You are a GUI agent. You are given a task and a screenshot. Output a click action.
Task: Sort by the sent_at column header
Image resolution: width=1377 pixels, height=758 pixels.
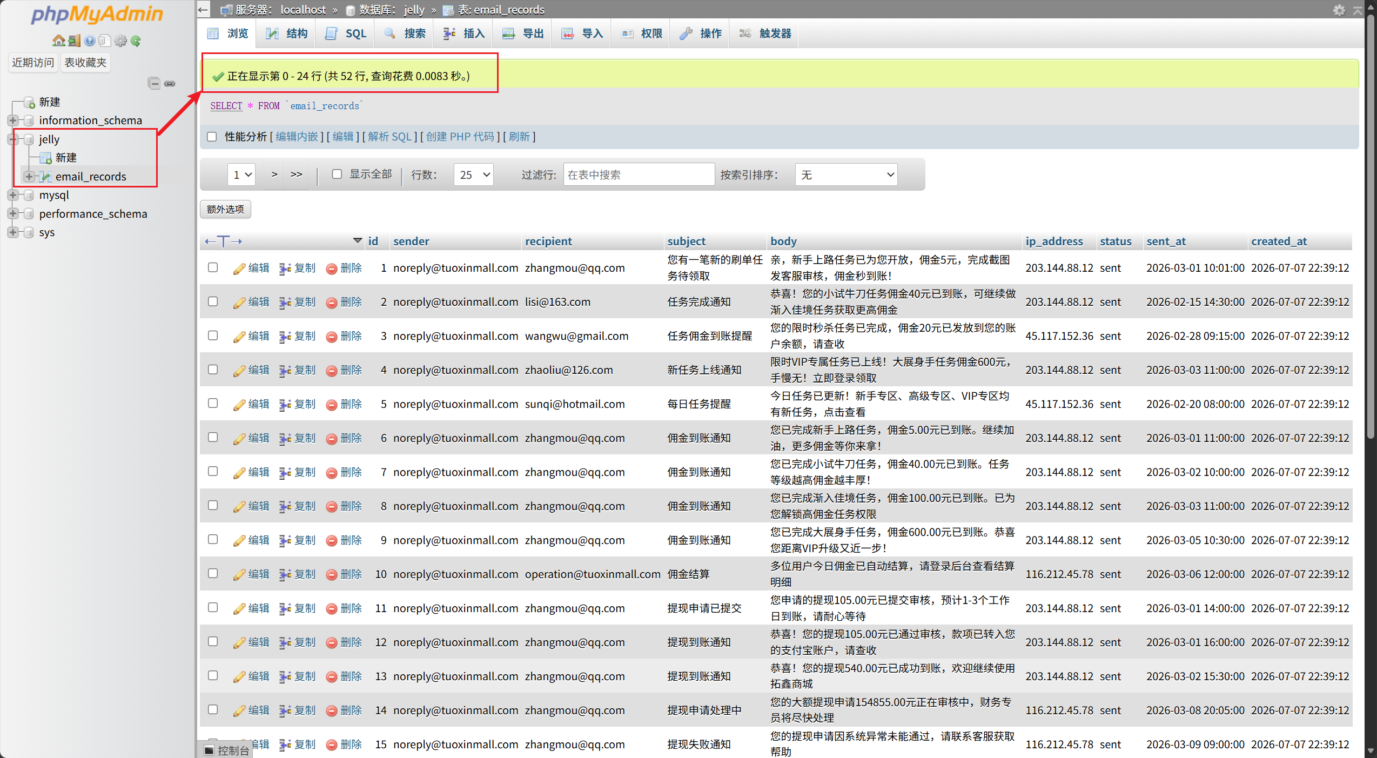pyautogui.click(x=1166, y=241)
